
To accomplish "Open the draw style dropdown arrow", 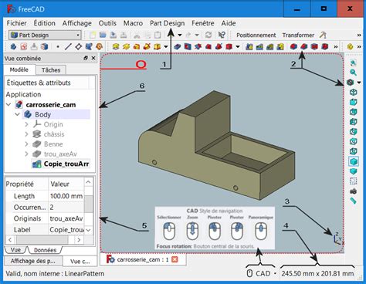I will coord(359,83).
